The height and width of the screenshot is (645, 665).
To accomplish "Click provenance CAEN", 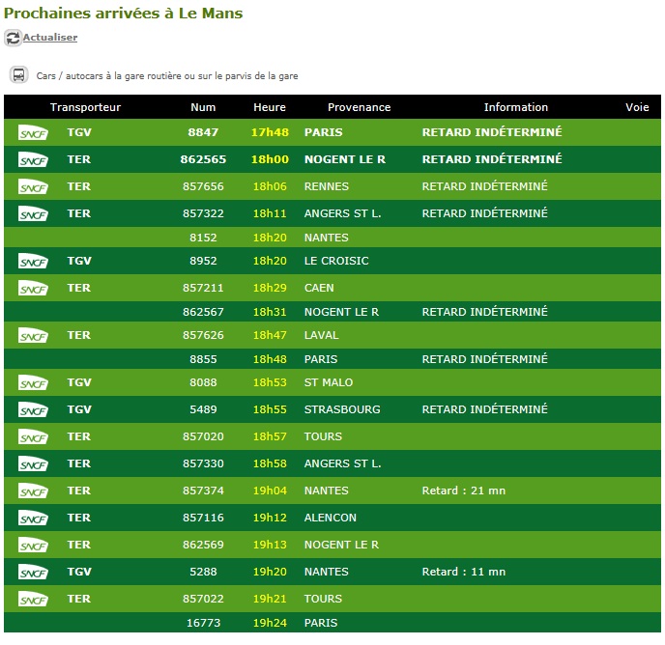I will [319, 288].
